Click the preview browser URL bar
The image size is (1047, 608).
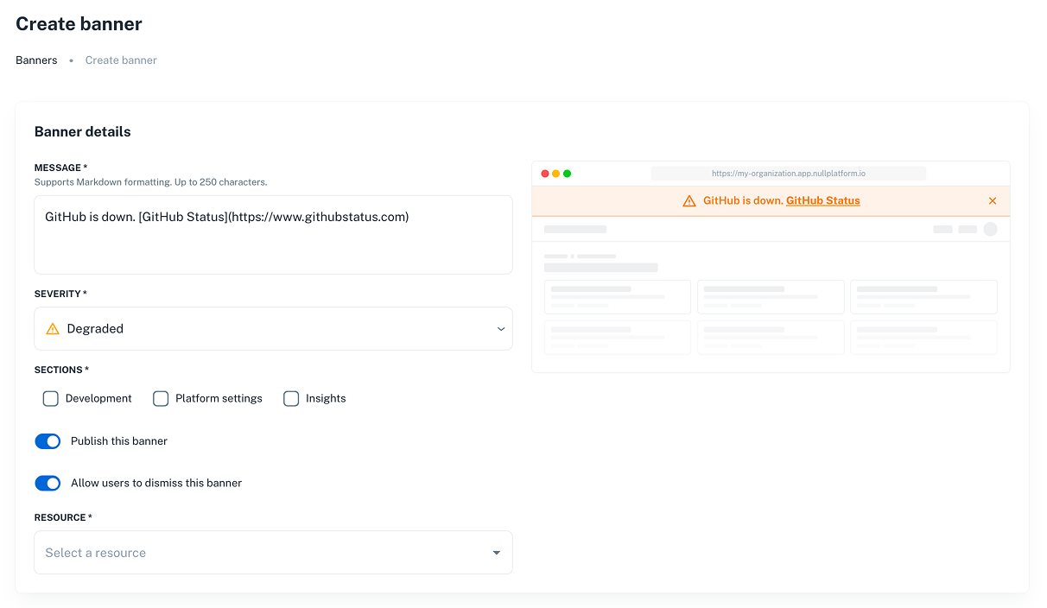(788, 174)
